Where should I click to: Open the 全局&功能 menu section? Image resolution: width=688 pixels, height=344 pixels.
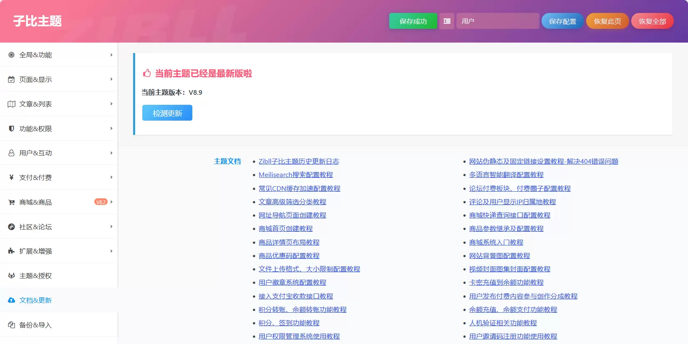[59, 55]
